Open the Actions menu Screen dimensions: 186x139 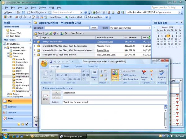pos(43,7)
